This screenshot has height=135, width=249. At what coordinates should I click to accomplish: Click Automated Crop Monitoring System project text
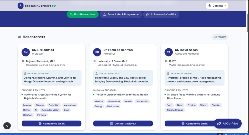(x=48, y=97)
